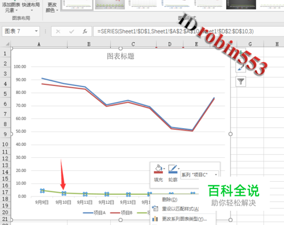Click legend entry 项目B
284x225 pixels.
tap(122, 213)
